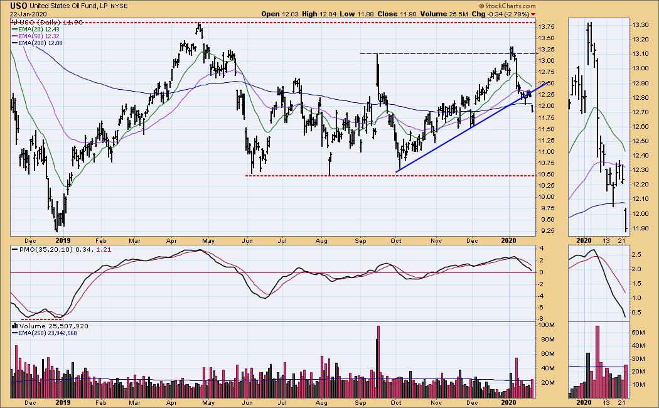
Task: Click the 13.25 price axis label
Action: click(547, 50)
